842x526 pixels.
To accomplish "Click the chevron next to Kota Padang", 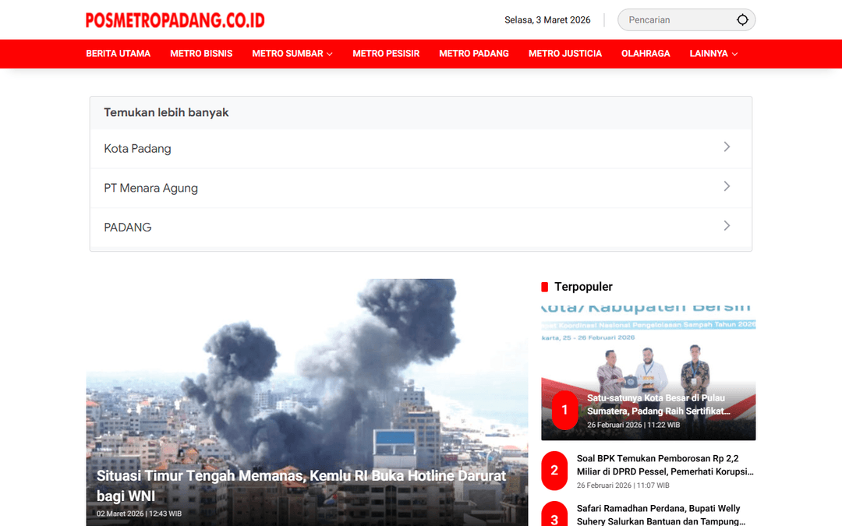I will pyautogui.click(x=727, y=147).
